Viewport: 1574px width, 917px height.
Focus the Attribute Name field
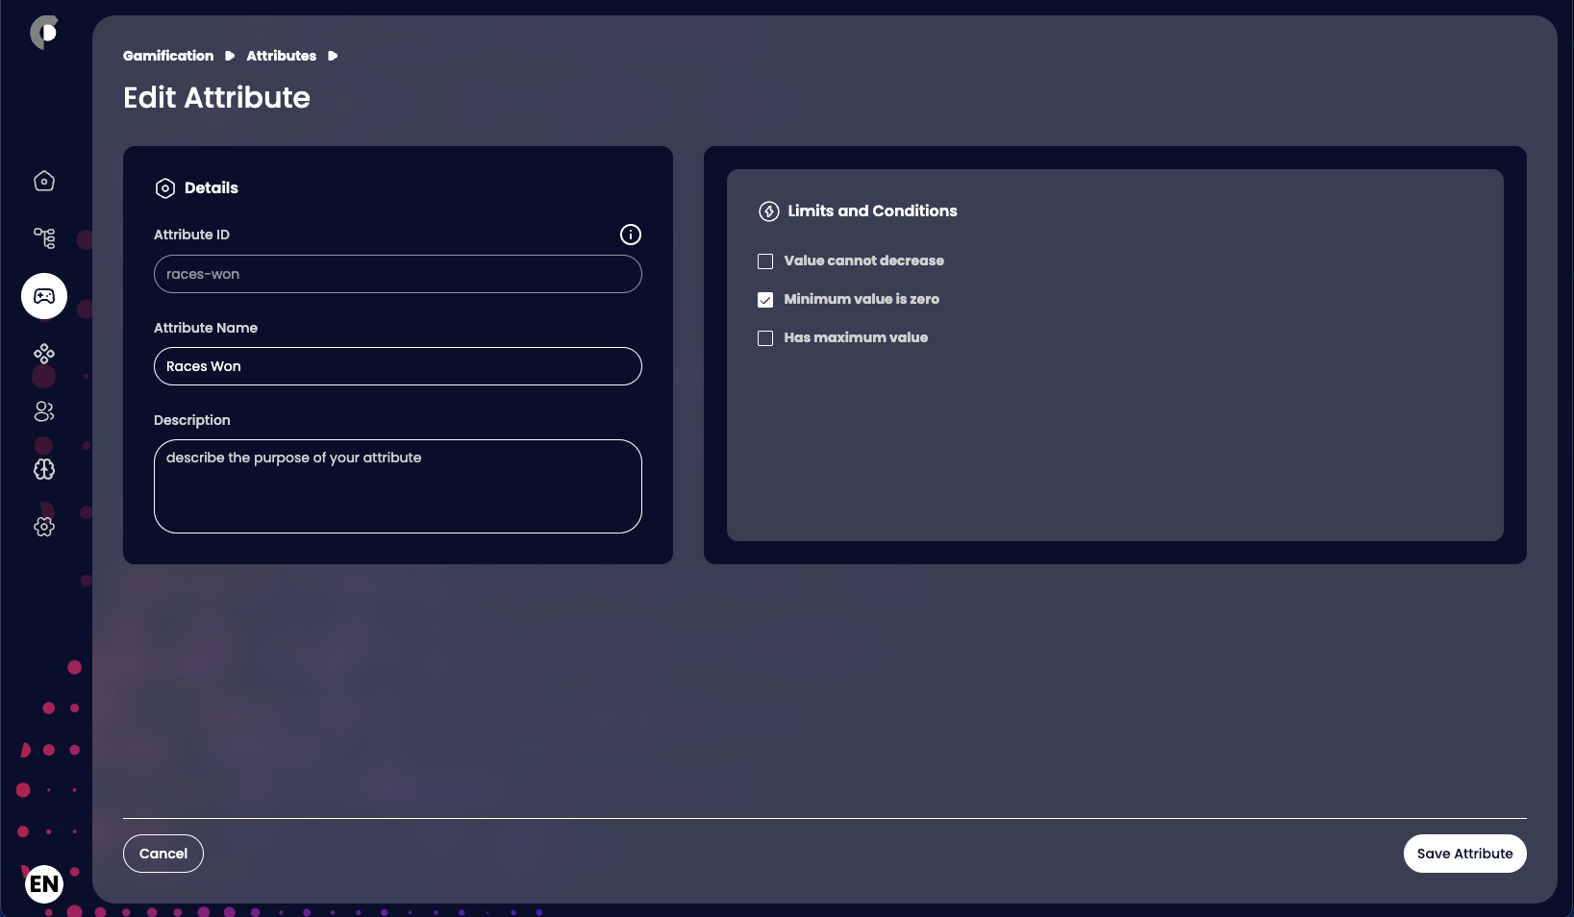tap(398, 366)
